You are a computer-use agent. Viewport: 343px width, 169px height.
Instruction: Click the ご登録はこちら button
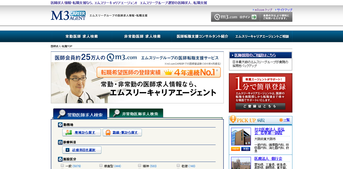260,106
